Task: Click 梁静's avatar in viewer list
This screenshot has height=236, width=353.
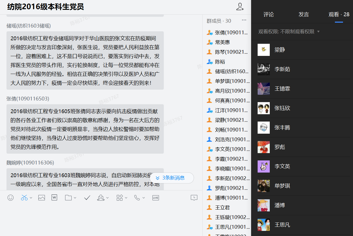Action: pos(264,50)
